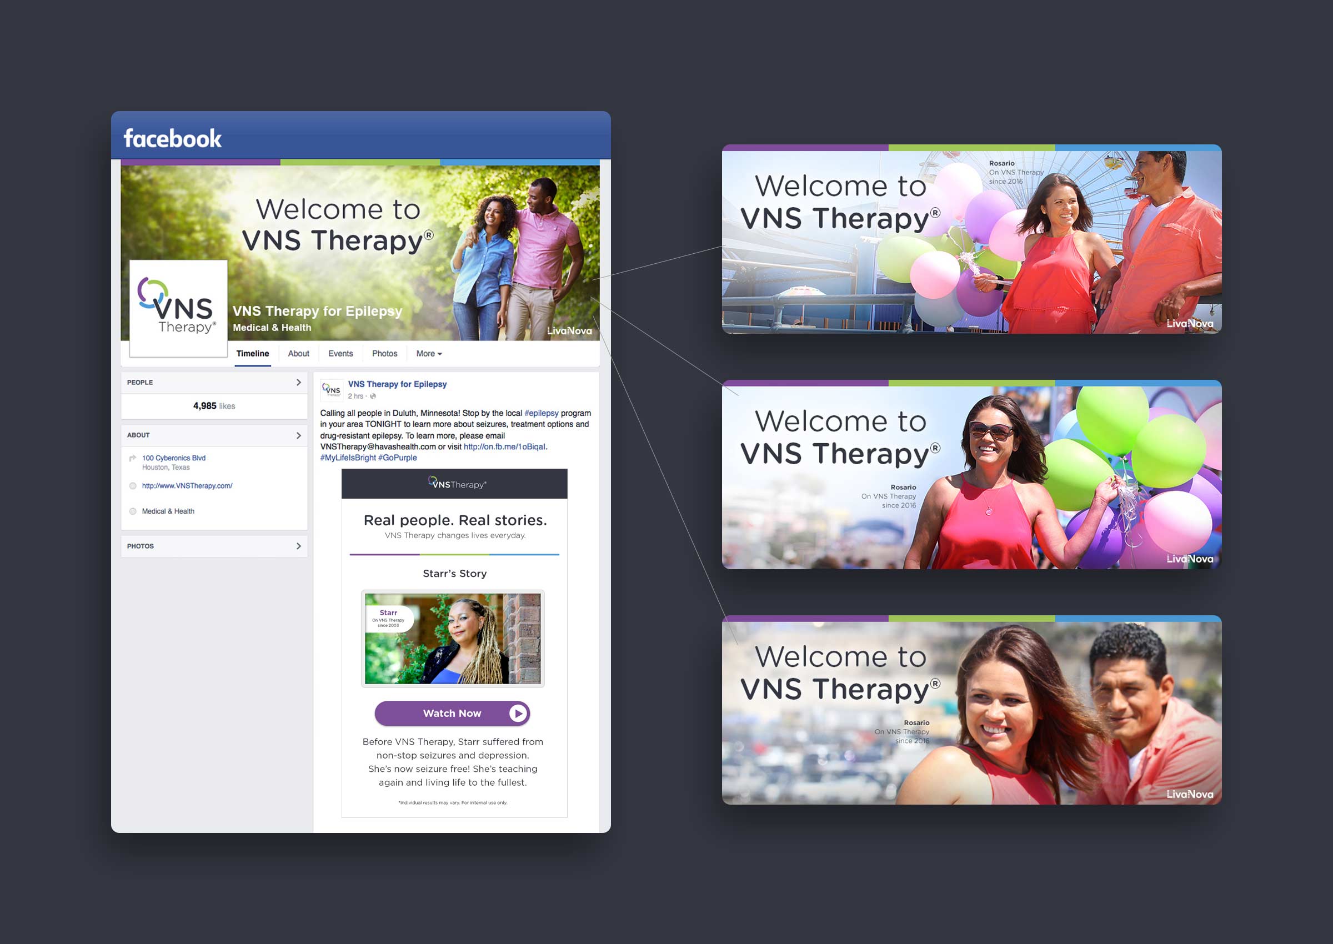
Task: Select the Rosario couple close-up cover banner
Action: 971,710
